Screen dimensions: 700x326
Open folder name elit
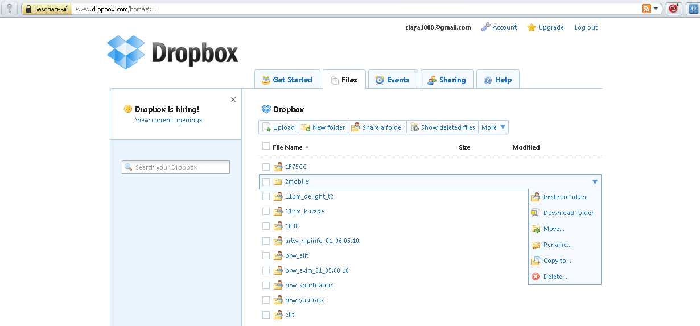[x=290, y=315]
